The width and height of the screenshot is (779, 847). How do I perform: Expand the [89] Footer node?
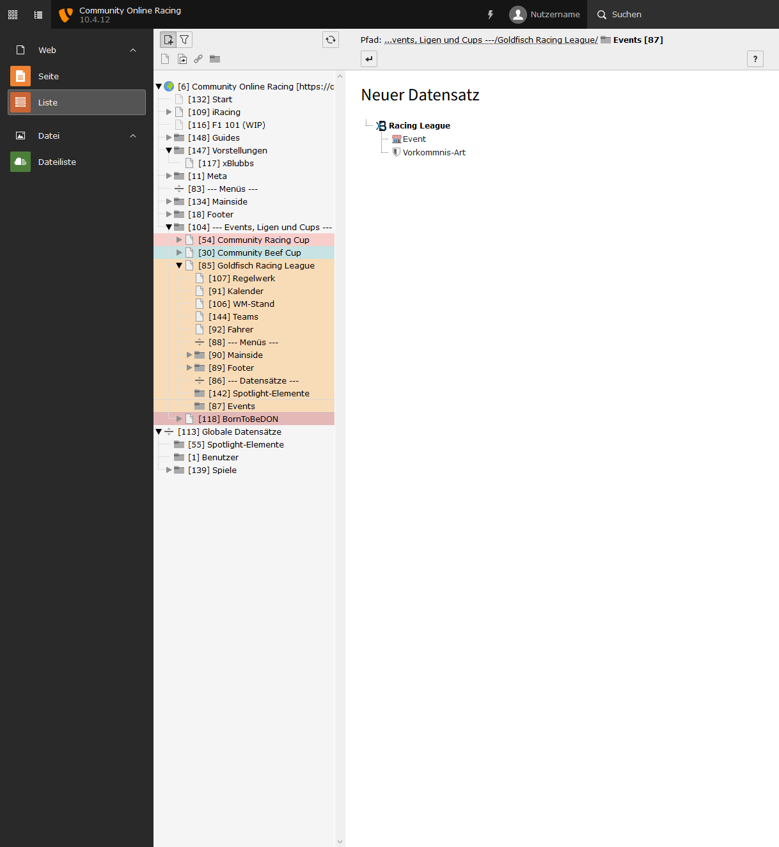[x=189, y=368]
